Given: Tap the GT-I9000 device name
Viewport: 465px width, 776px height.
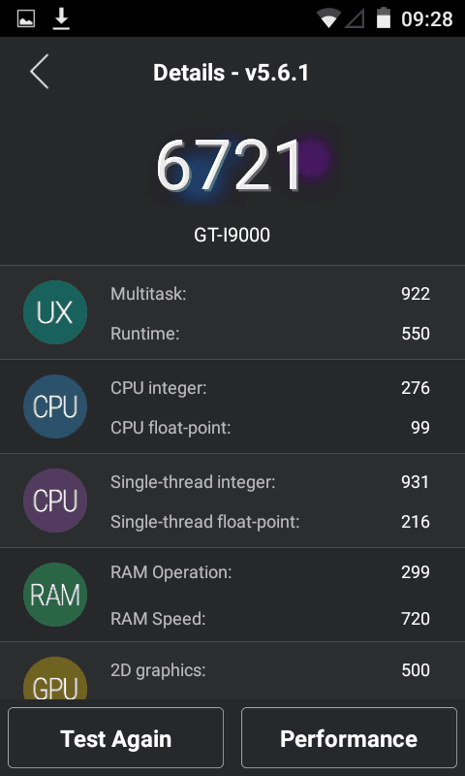Looking at the screenshot, I should 232,235.
